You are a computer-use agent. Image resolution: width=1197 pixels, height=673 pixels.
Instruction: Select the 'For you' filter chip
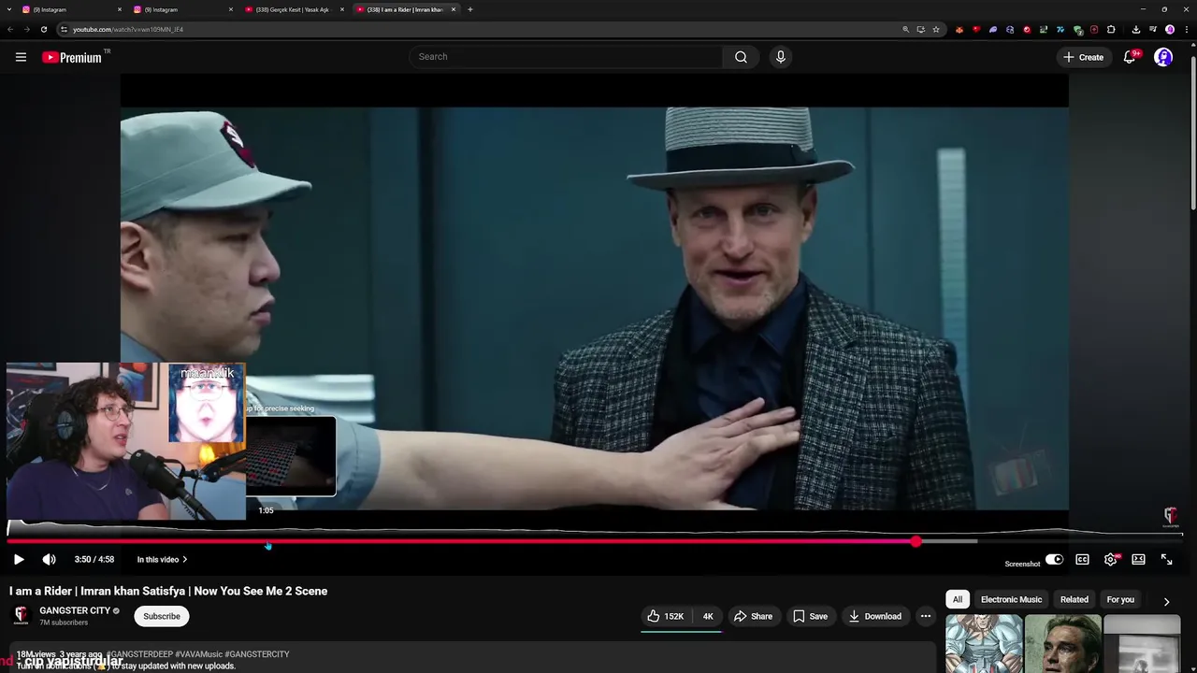click(1120, 599)
